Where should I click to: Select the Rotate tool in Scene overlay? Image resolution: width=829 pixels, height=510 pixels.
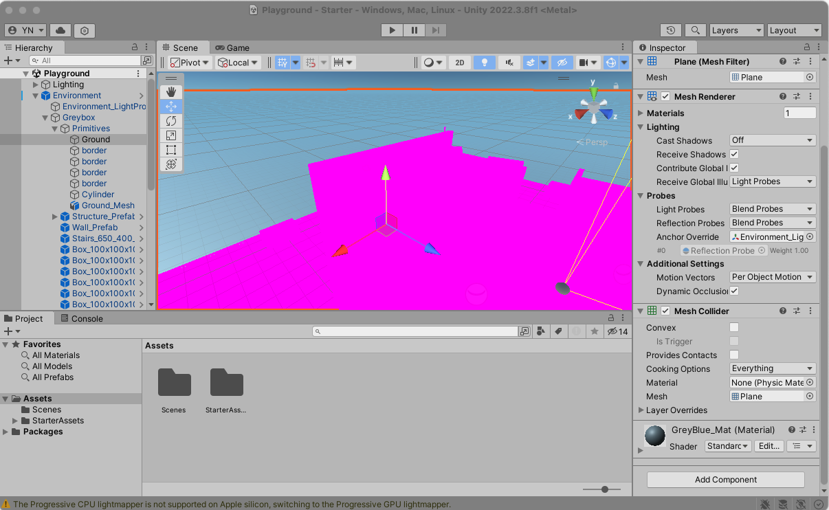171,121
